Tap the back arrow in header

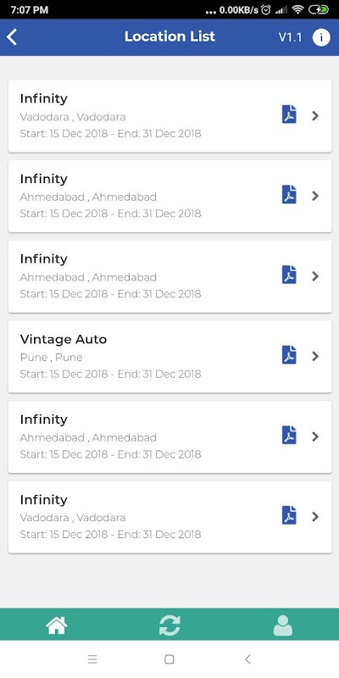click(12, 37)
